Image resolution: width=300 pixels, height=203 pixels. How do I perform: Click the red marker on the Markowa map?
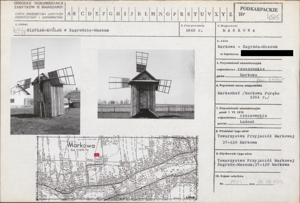tap(97, 155)
